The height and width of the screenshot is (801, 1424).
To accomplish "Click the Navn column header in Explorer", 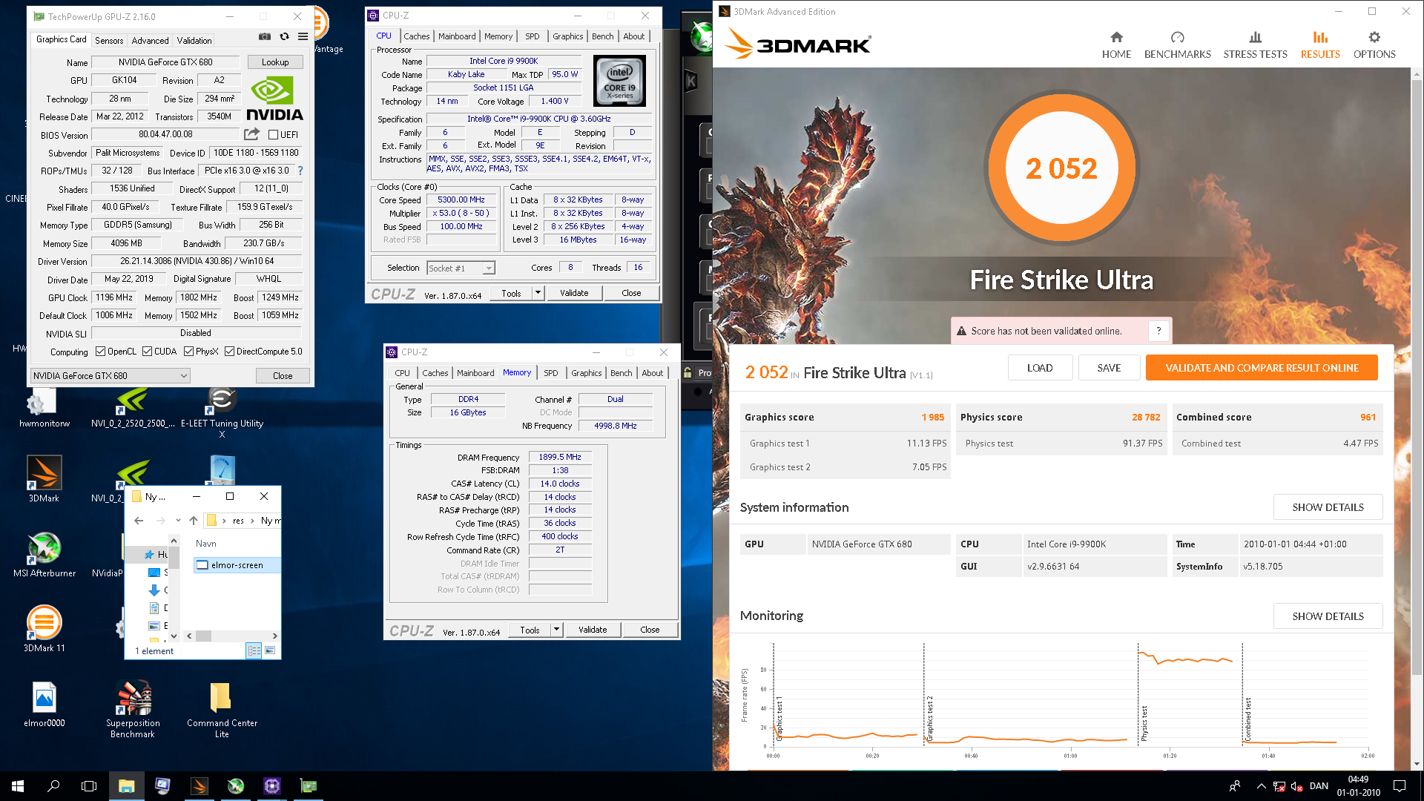I will tap(205, 544).
